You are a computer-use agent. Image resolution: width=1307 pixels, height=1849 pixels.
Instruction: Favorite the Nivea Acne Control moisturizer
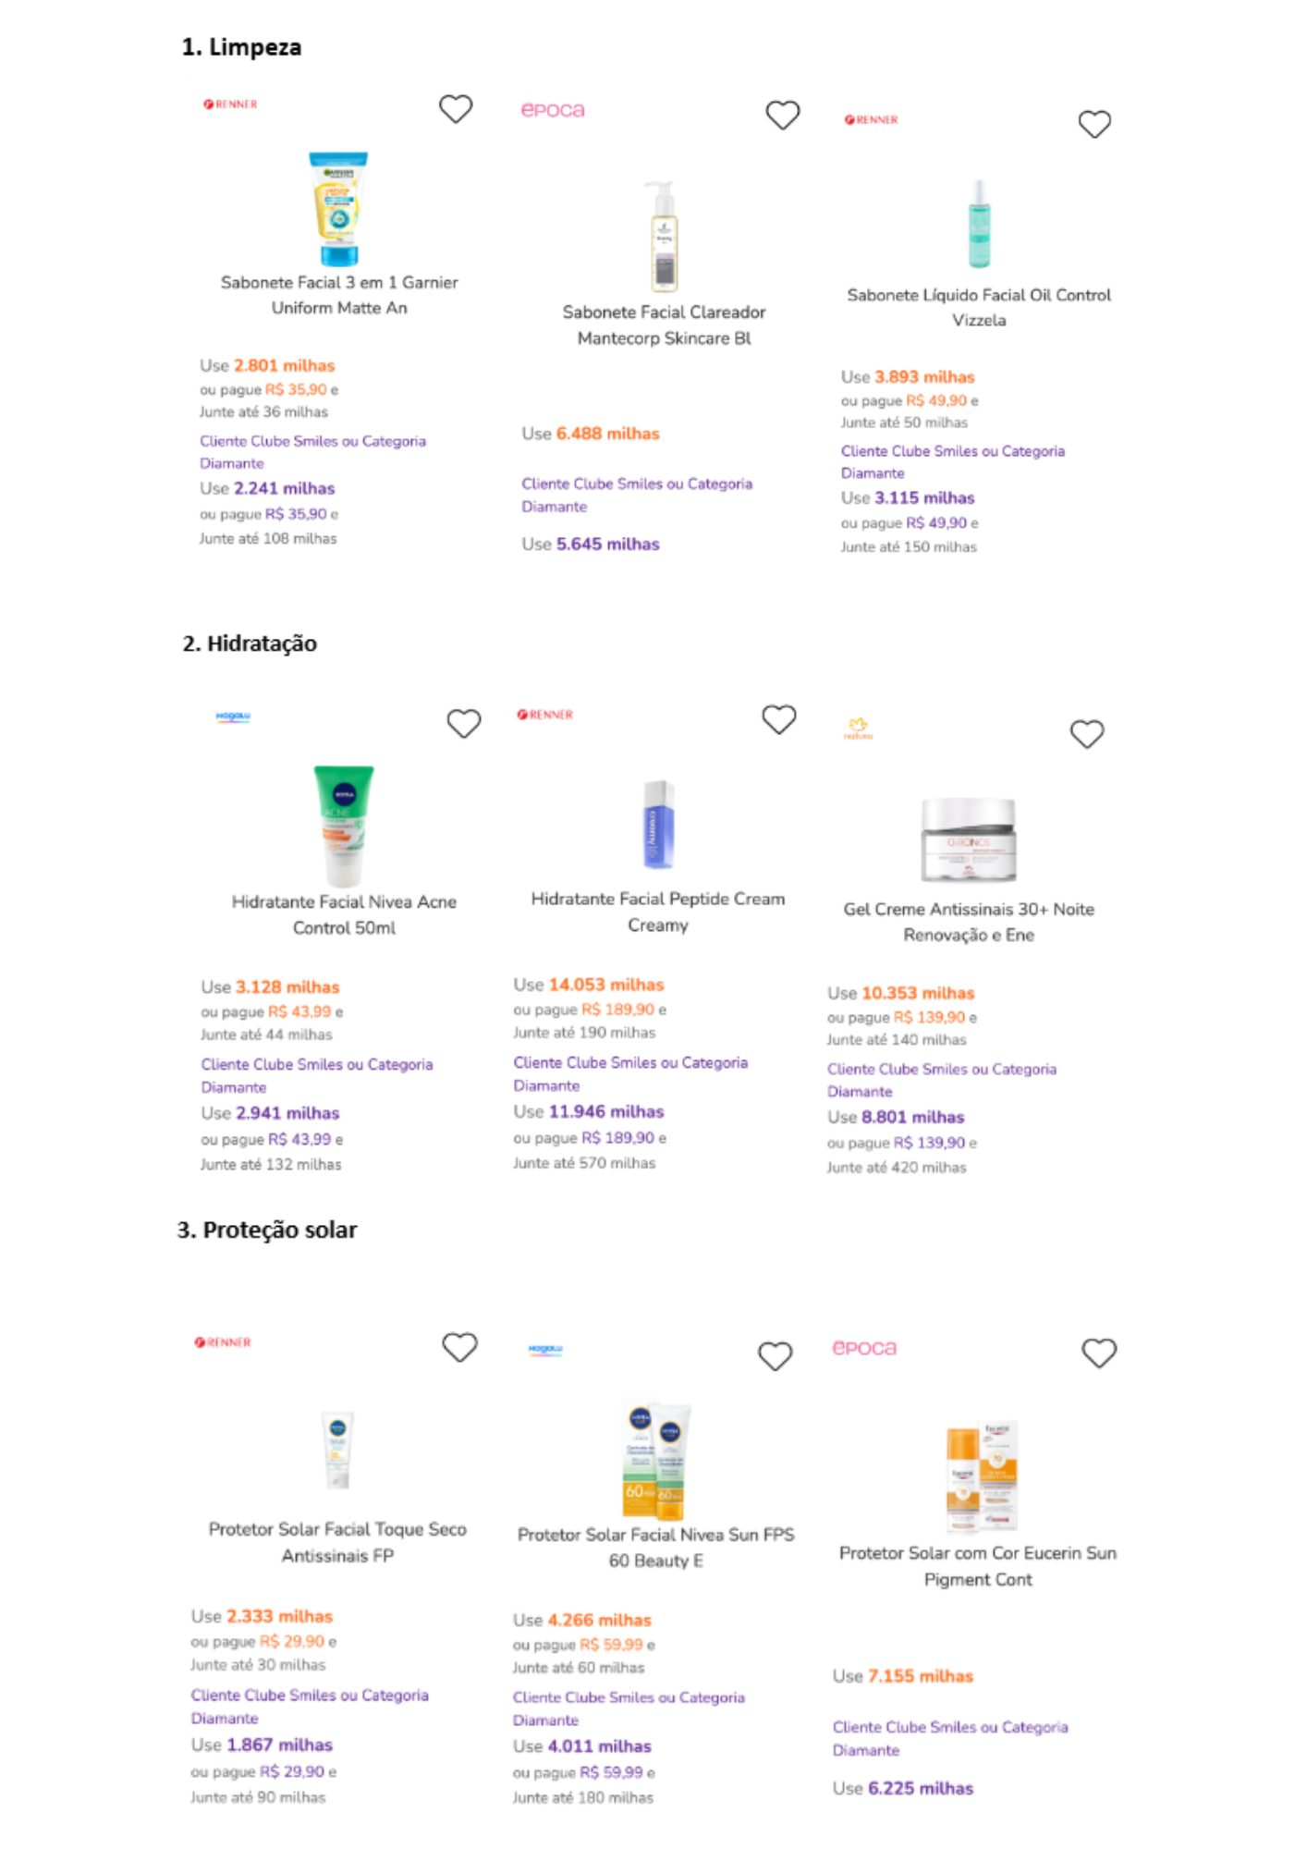point(463,723)
